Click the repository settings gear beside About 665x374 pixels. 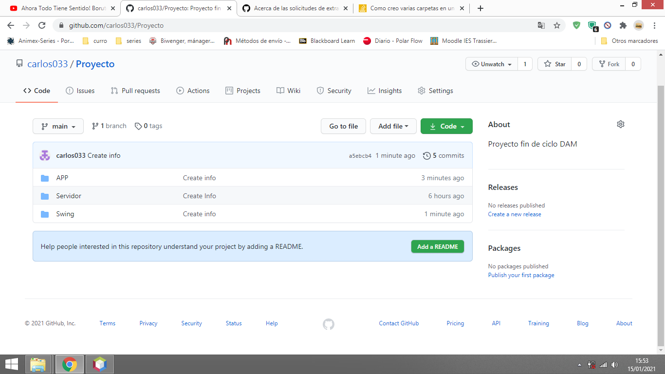pos(620,124)
